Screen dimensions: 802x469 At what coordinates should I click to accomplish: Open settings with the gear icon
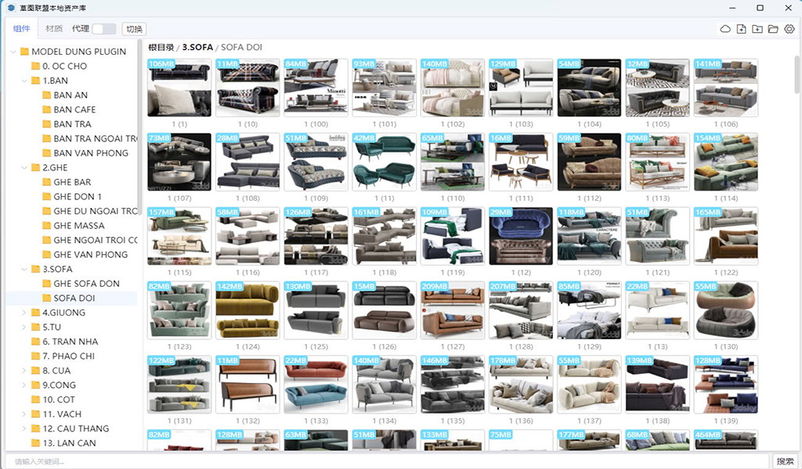pyautogui.click(x=789, y=29)
